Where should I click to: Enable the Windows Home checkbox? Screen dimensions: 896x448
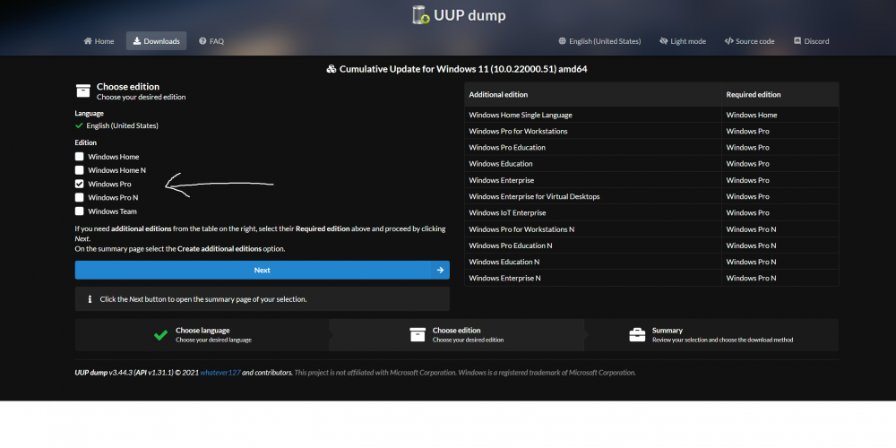(x=80, y=157)
